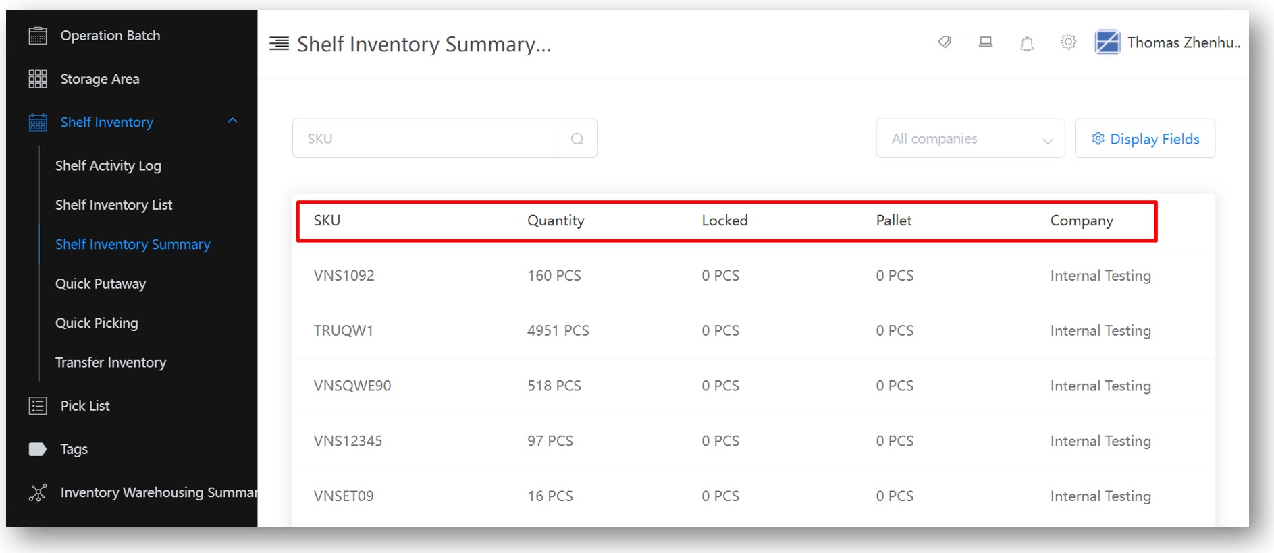1274x553 pixels.
Task: Click the Tags label icon in sidebar
Action: click(38, 449)
